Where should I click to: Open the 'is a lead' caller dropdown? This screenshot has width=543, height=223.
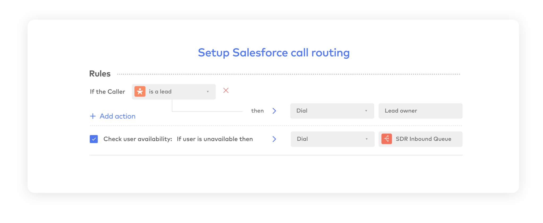click(174, 92)
